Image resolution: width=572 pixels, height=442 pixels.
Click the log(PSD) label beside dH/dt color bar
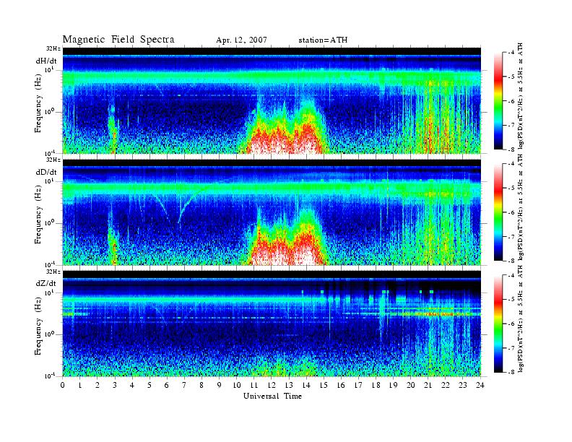point(521,96)
